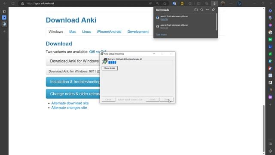
Task: Expand 'Installation & troubleshooting' section
Action: 73,82
